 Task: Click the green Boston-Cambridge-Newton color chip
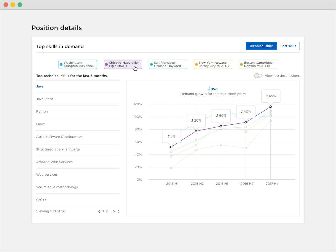(242, 65)
